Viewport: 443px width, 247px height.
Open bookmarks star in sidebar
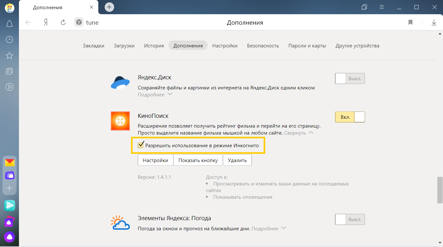click(x=9, y=56)
